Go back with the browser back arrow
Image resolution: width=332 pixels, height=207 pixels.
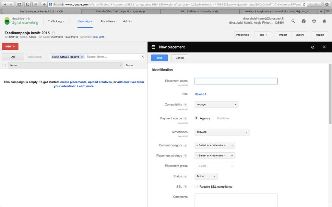coord(5,4)
